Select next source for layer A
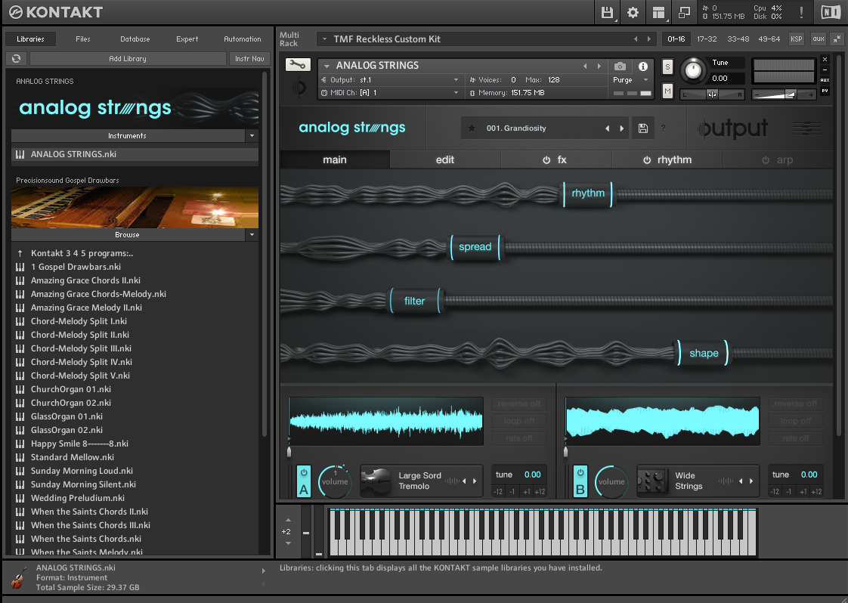Image resolution: width=848 pixels, height=603 pixels. [x=475, y=481]
